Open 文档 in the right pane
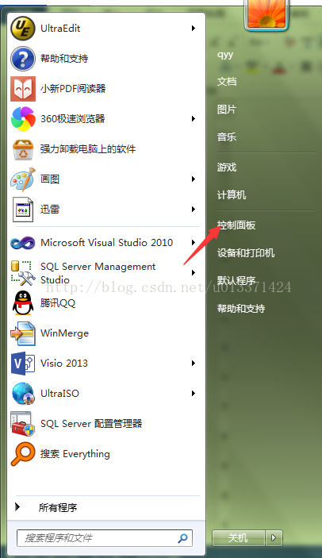 point(227,82)
